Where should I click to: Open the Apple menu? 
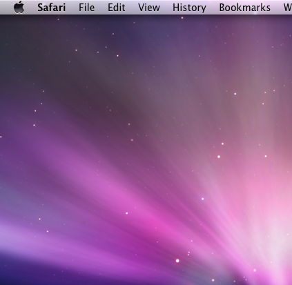(19, 8)
